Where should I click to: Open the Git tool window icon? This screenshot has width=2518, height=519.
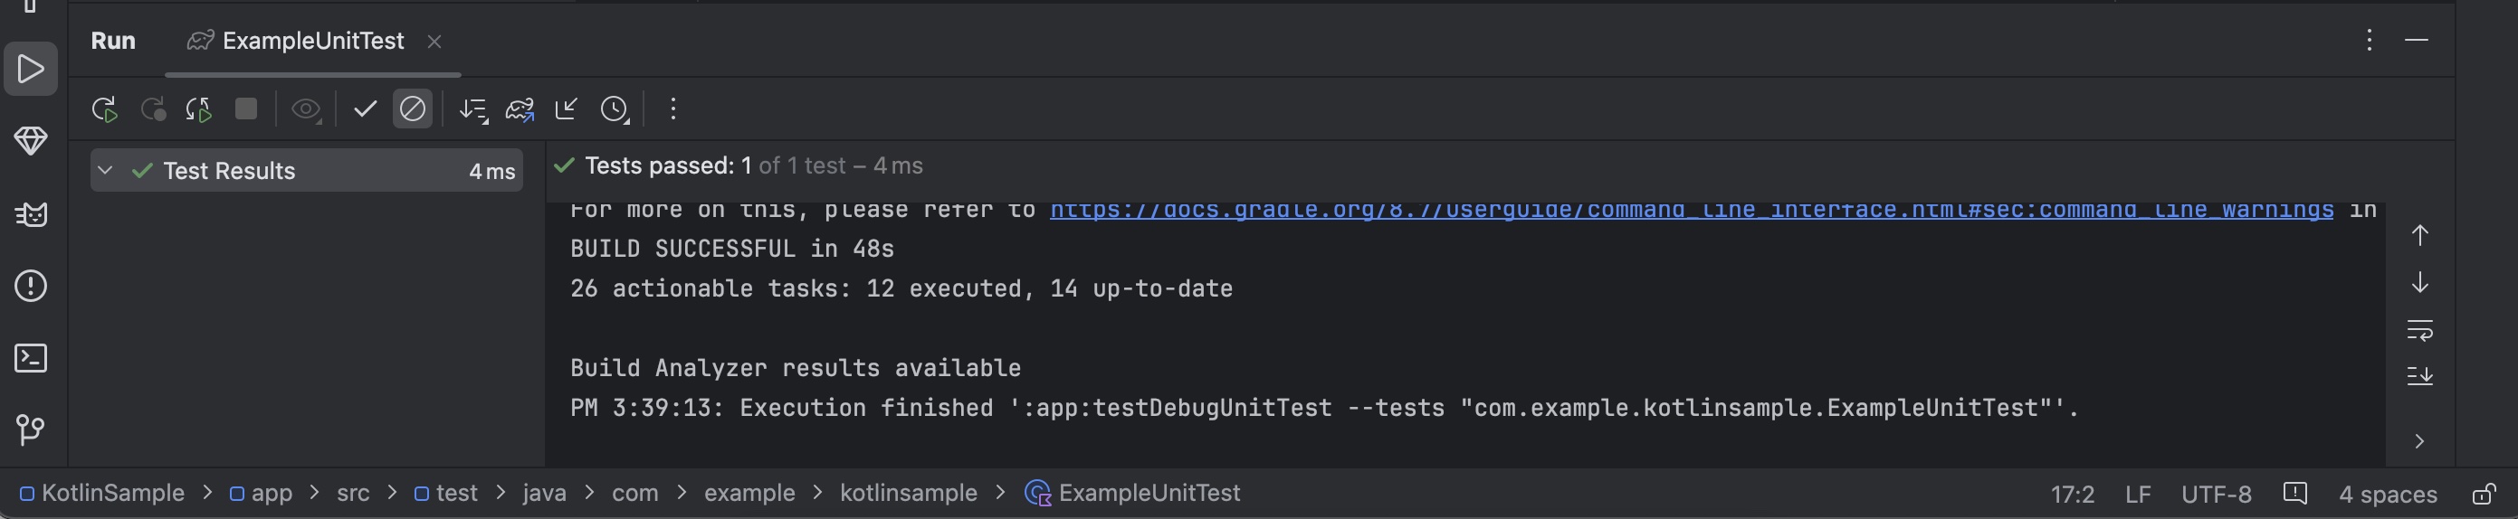click(x=32, y=429)
